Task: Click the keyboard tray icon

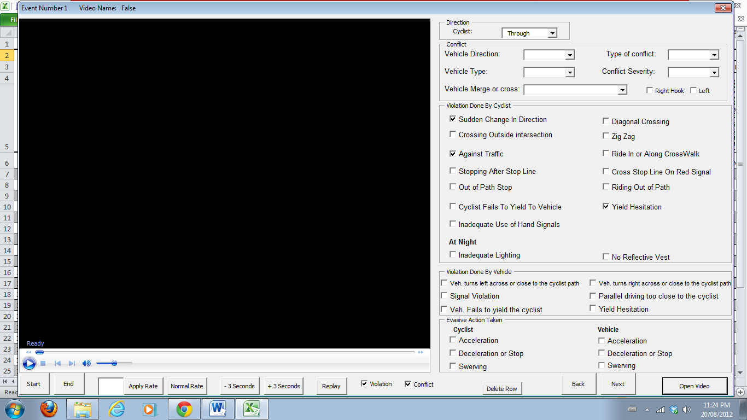Action: pos(632,410)
